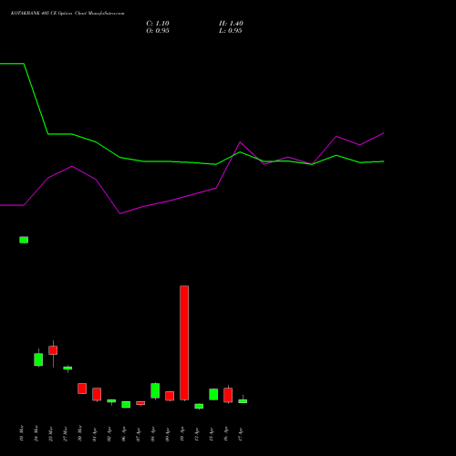Click the close value 'C: 1.10'

158,24
